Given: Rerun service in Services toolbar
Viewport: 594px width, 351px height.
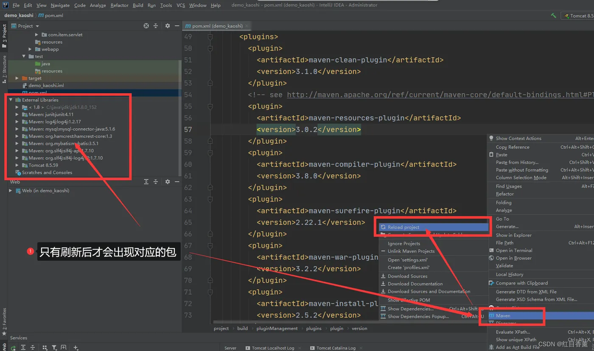Looking at the screenshot, I should (13, 348).
